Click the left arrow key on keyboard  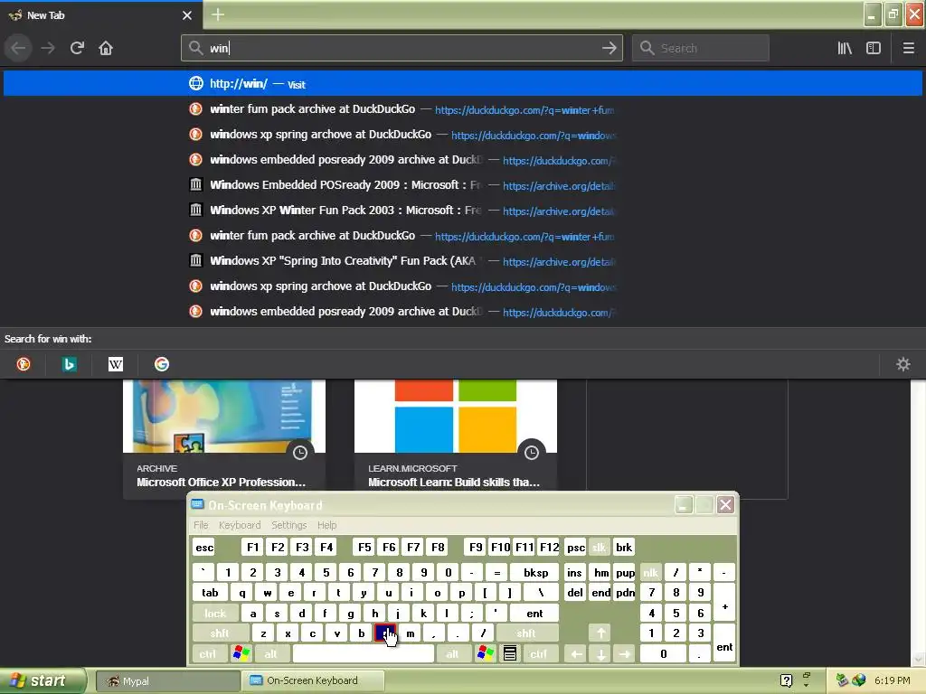pos(576,654)
